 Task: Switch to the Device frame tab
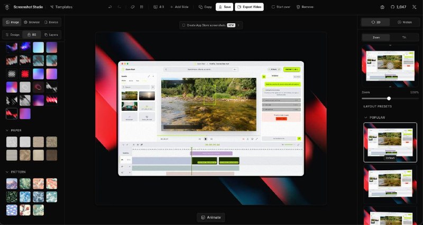click(x=51, y=22)
